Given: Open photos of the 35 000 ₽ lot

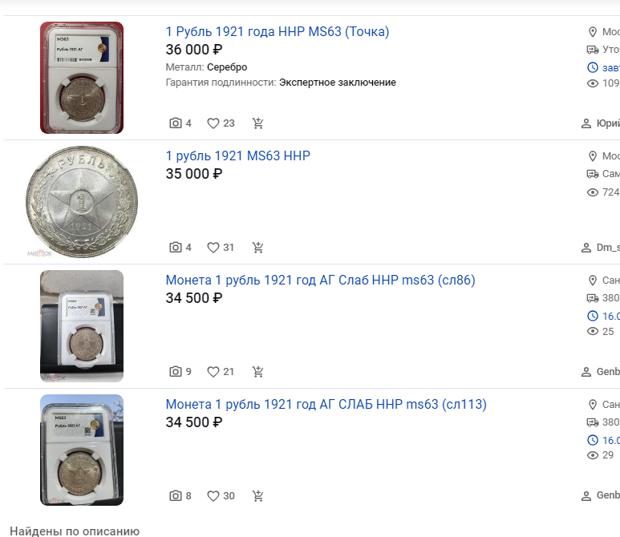Looking at the screenshot, I should [x=176, y=248].
